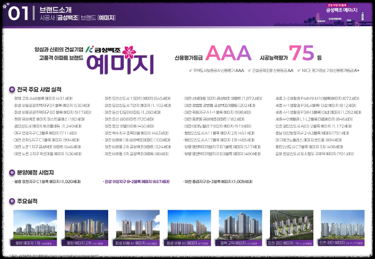Screen dimensions: 375x259
Task: Click 청양 금성백조 예미지 퍼스트클래스 row
Action: point(49,119)
